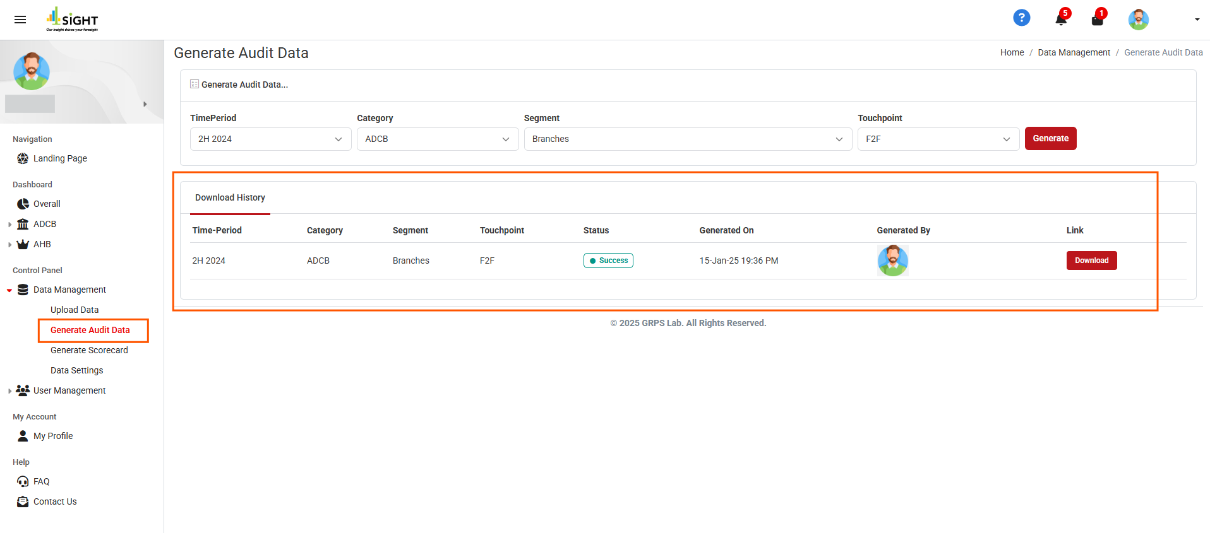
Task: Click the Data Management breadcrumb
Action: point(1074,52)
